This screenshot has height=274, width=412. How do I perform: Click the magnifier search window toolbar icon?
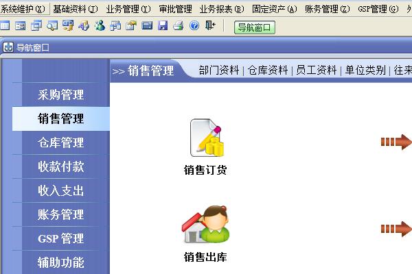52,26
